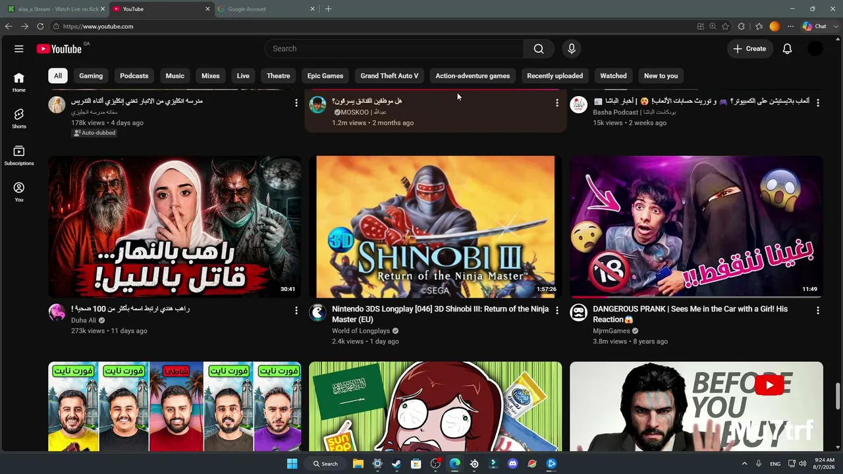Open the YouTube guide hamburger menu
The image size is (843, 474).
click(x=19, y=49)
